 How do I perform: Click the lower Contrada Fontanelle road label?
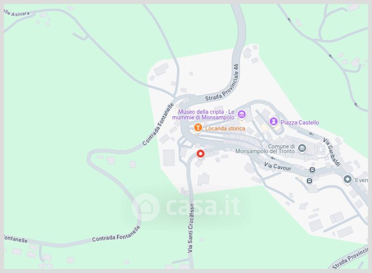[116, 235]
